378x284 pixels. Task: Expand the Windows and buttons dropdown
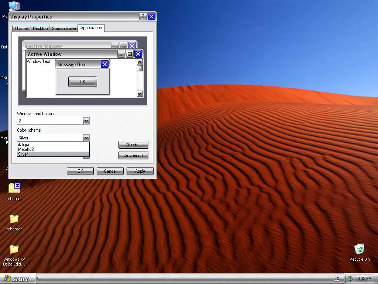pyautogui.click(x=86, y=121)
